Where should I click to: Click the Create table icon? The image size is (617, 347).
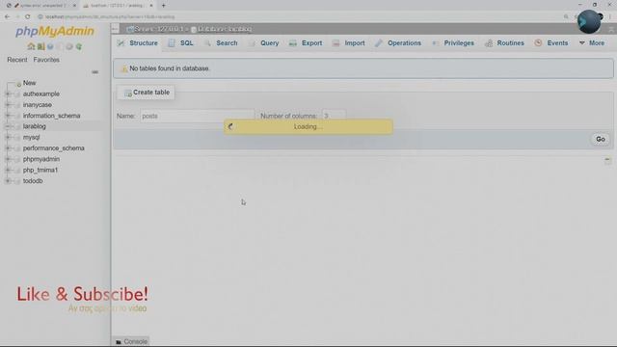(x=127, y=93)
